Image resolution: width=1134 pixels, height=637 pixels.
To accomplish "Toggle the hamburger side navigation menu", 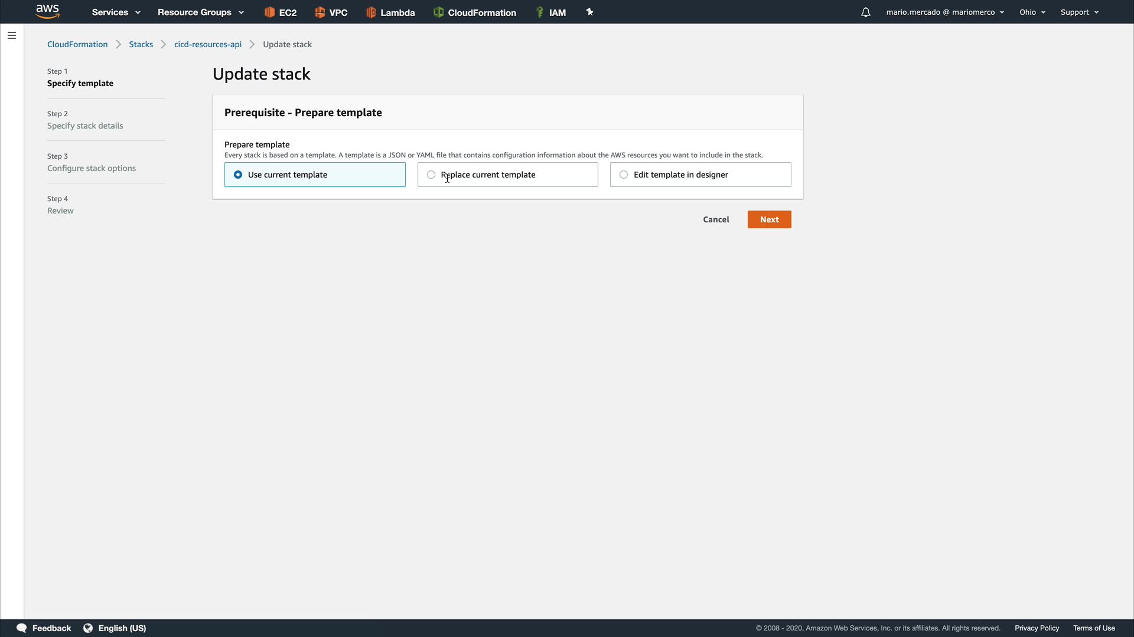I will pos(12,35).
